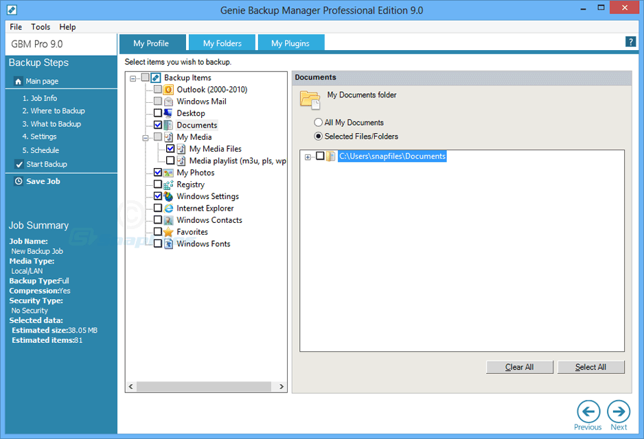644x439 pixels.
Task: Collapse the My Media tree branch
Action: pos(145,137)
